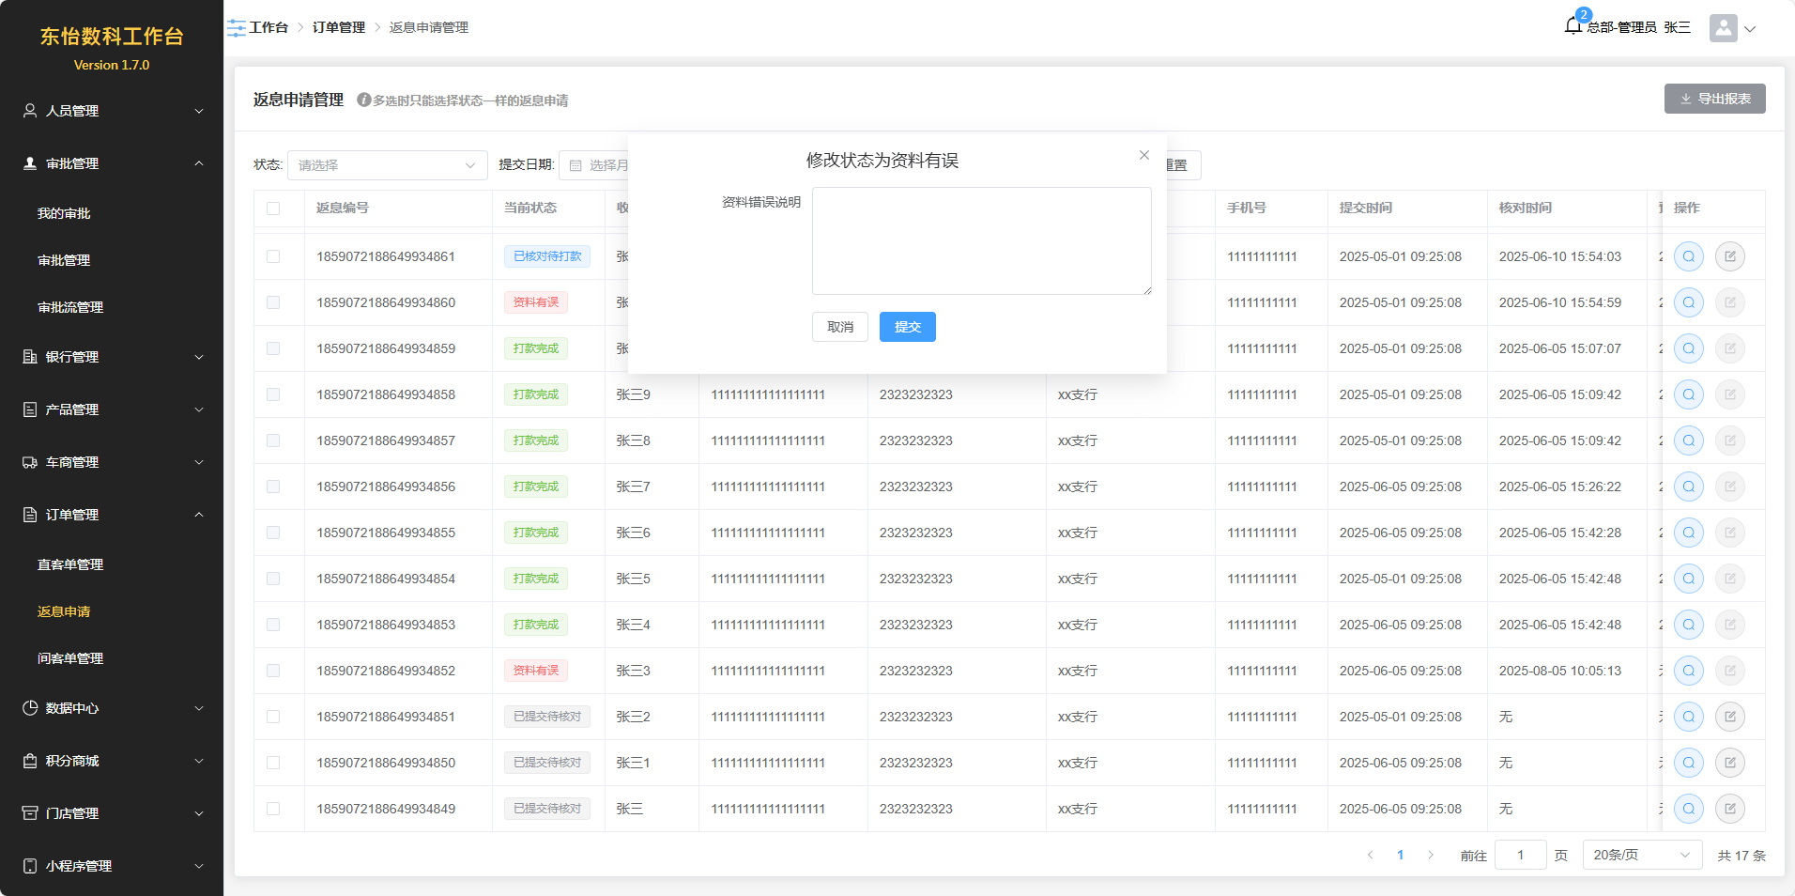Select checkbox for order 185072188649934851

[x=273, y=717]
